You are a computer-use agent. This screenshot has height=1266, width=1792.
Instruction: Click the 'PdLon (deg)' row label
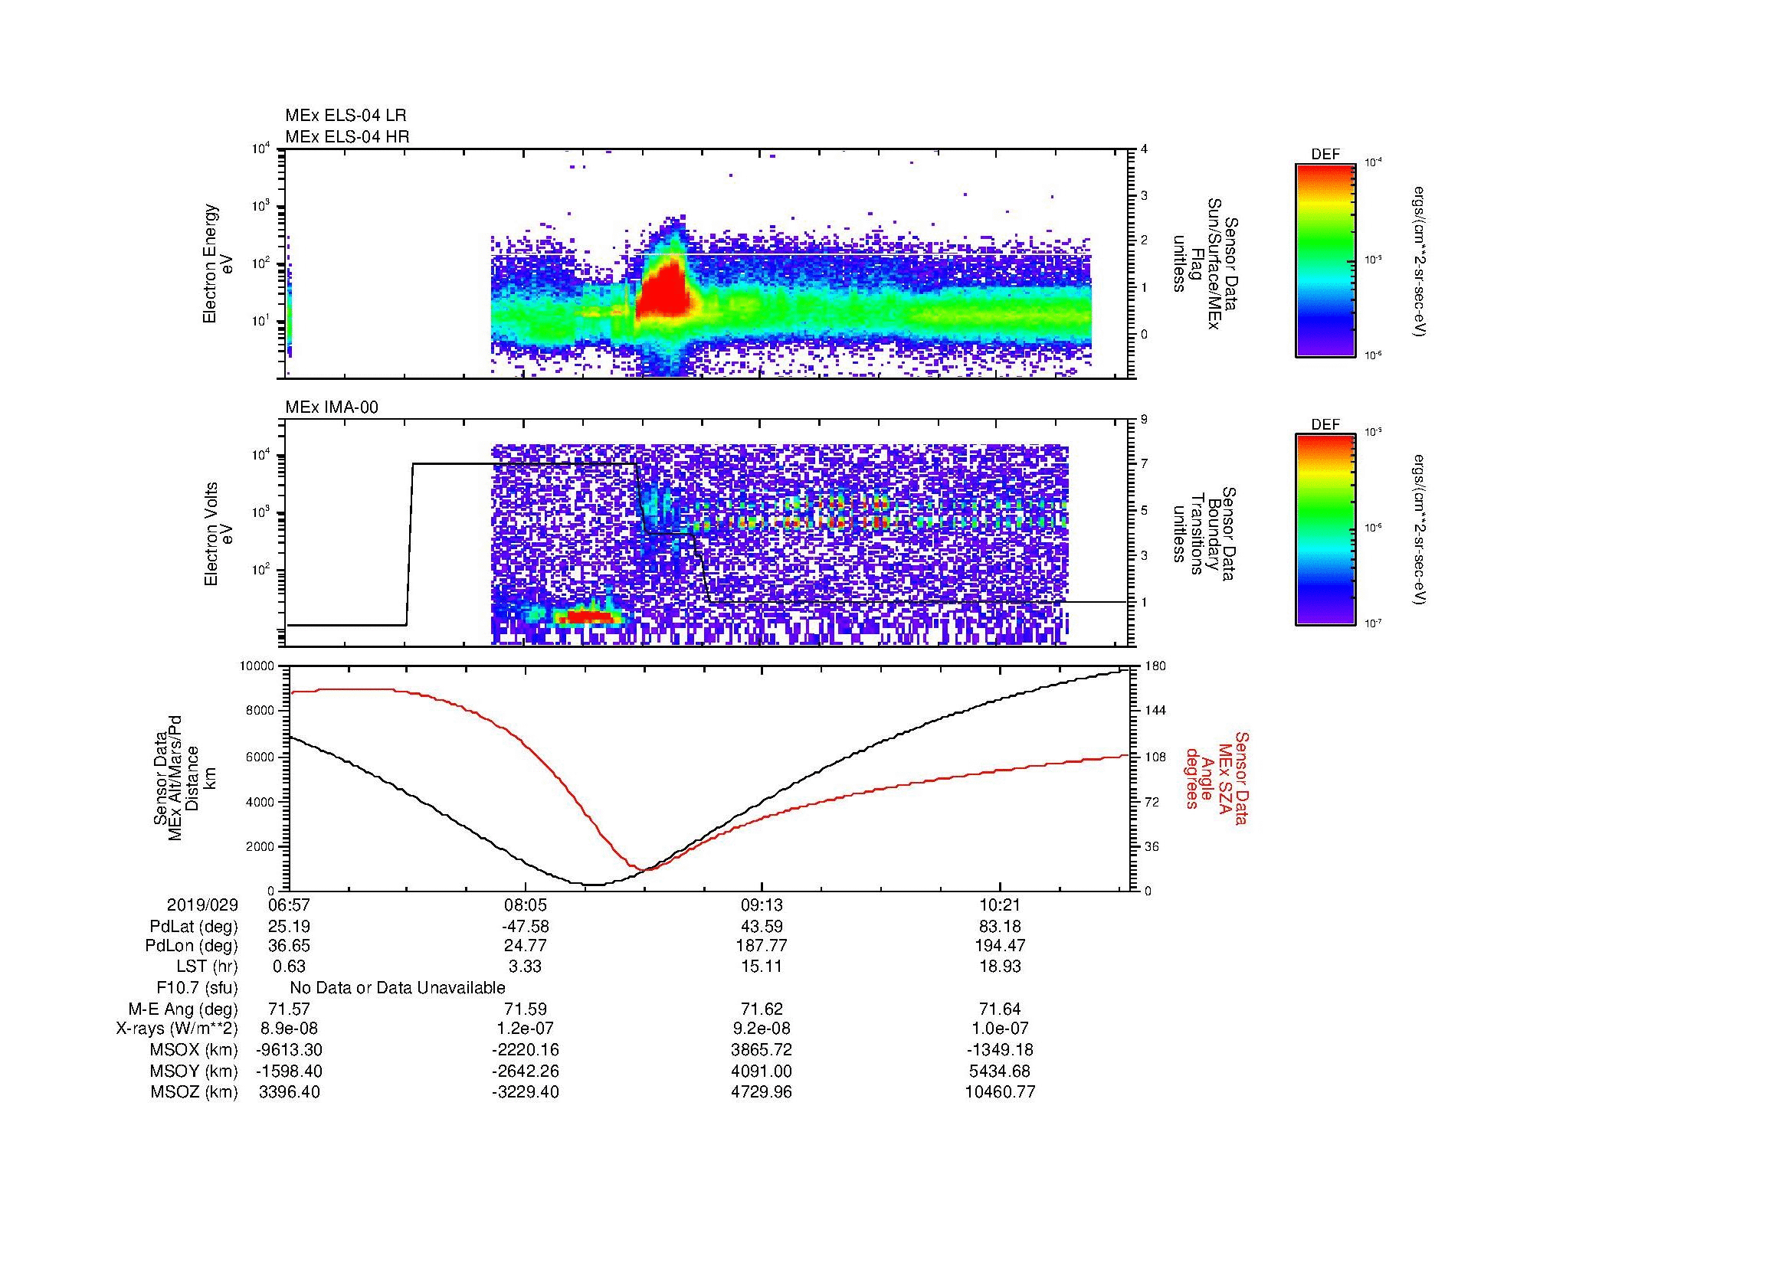(x=192, y=946)
